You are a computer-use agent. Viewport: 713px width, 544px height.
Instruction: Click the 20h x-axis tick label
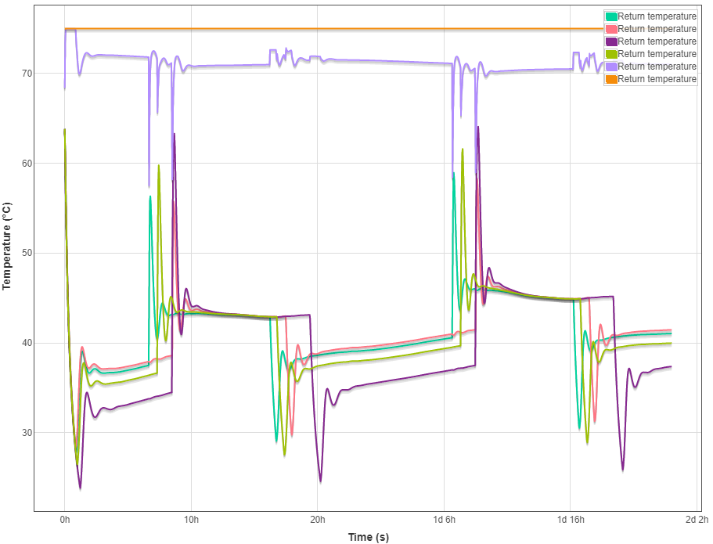coord(318,520)
